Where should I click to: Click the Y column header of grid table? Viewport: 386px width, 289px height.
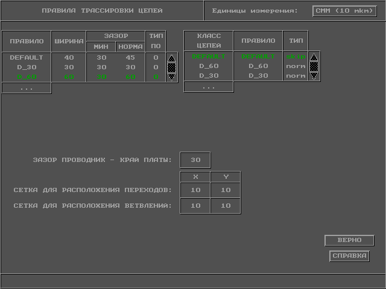click(226, 176)
